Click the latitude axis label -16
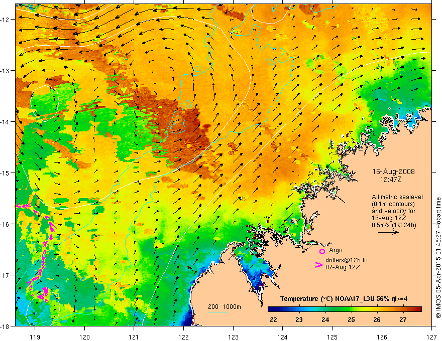This screenshot has width=442, height=341. (x=5, y=224)
